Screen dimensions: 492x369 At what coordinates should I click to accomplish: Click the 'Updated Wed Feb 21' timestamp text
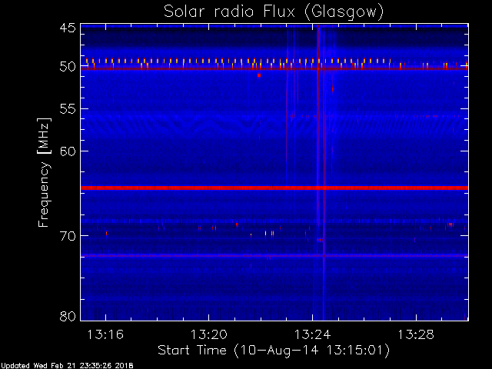pyautogui.click(x=67, y=366)
